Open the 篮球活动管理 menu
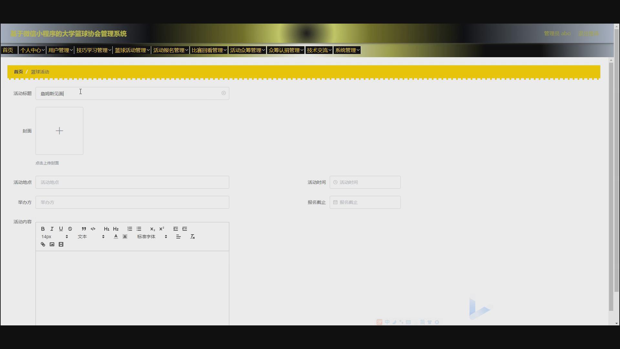 click(x=132, y=50)
